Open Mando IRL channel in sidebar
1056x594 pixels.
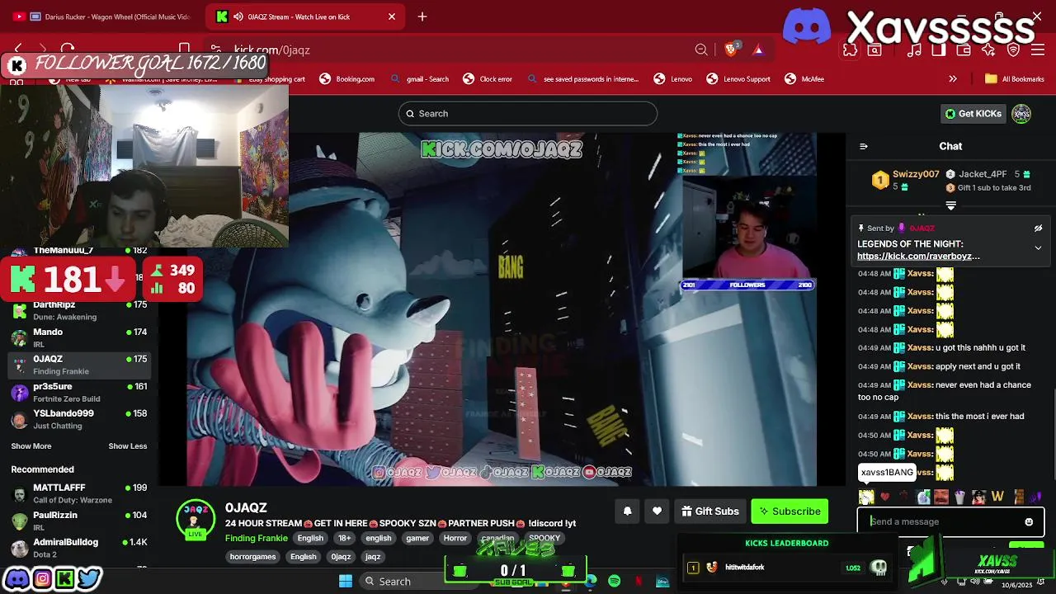tap(79, 337)
